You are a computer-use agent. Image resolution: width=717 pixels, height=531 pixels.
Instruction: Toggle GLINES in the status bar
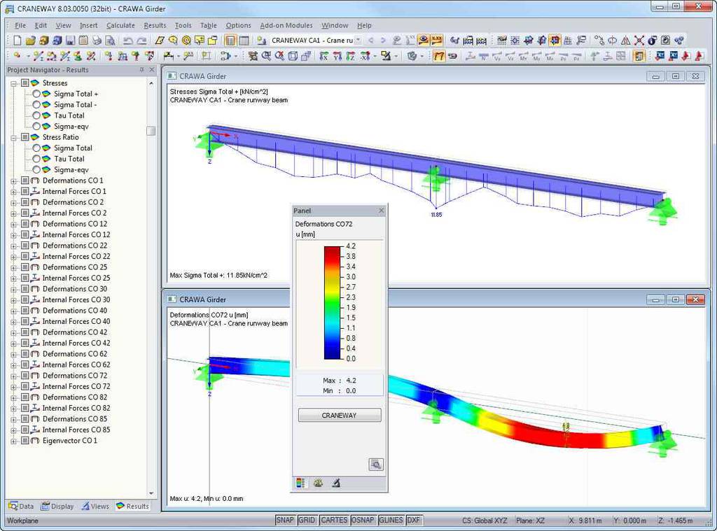coord(391,520)
